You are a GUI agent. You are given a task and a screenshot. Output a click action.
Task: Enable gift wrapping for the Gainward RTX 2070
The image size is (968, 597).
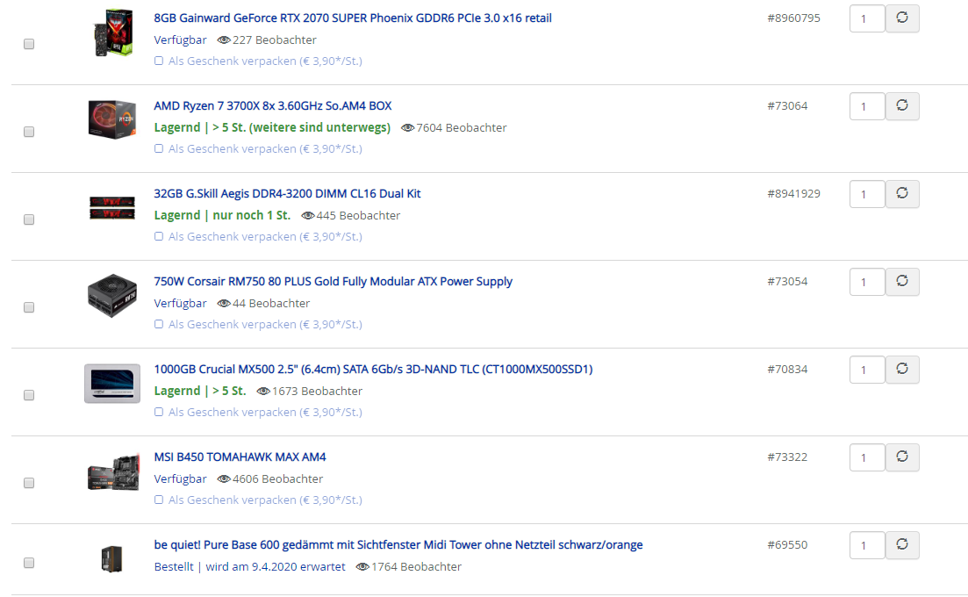pos(159,61)
